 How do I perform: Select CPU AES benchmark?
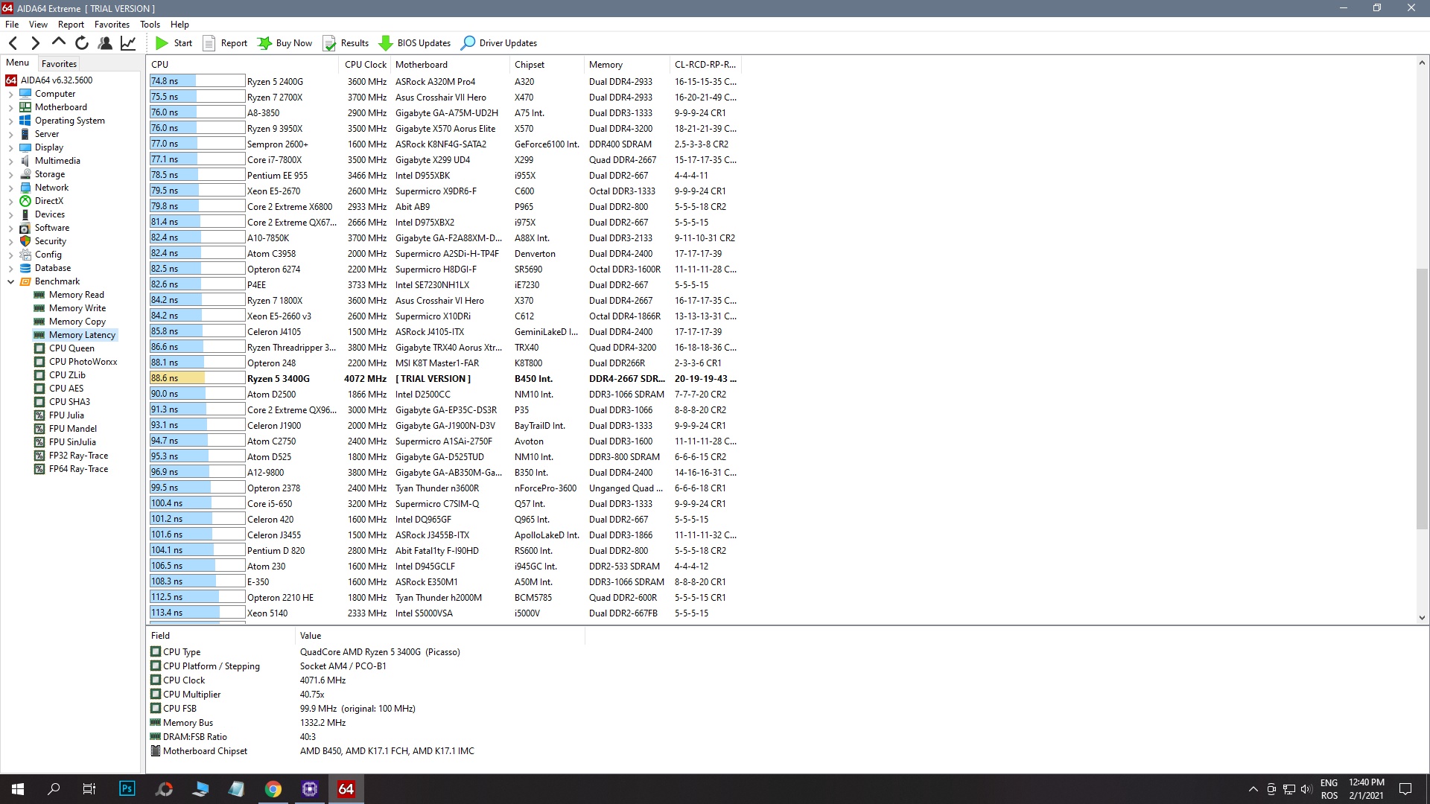point(66,389)
